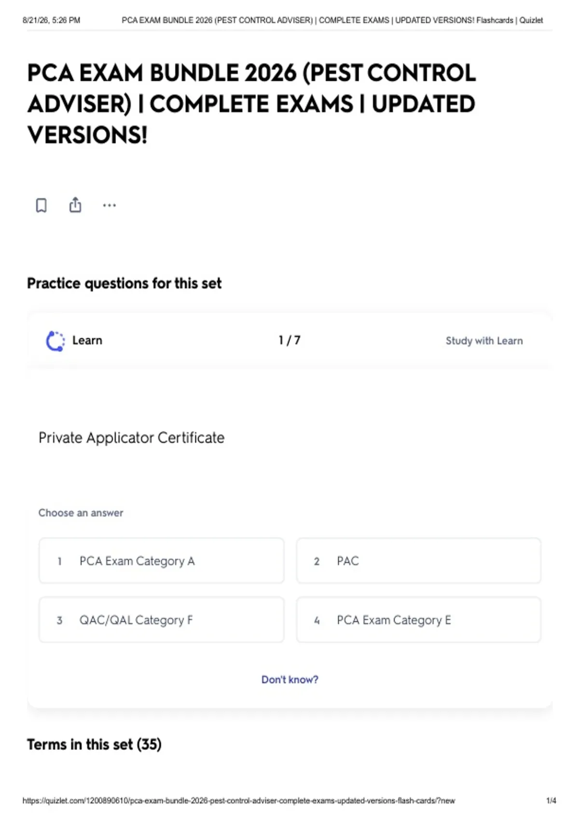Viewport: 579px width, 821px height.
Task: Pick answer PCA Exam Category E
Action: (x=419, y=620)
